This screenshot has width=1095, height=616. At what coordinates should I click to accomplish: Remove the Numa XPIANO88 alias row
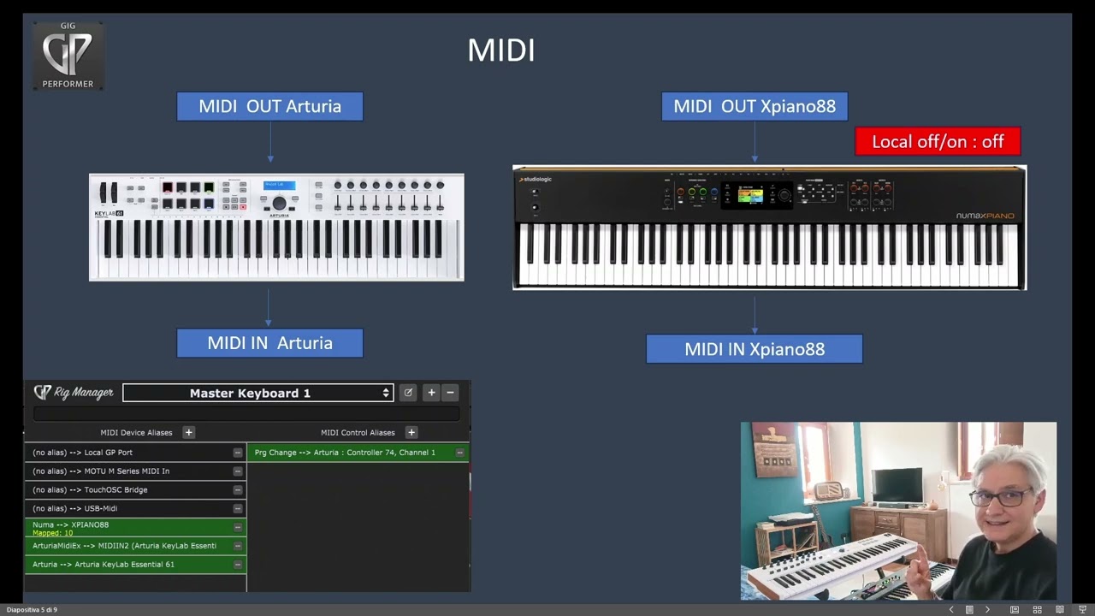(x=238, y=527)
